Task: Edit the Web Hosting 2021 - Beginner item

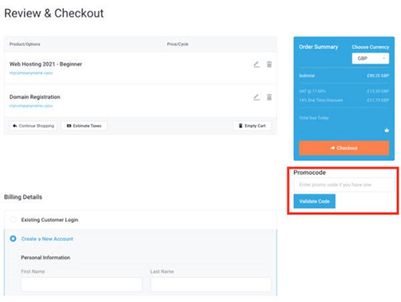Action: tap(257, 64)
